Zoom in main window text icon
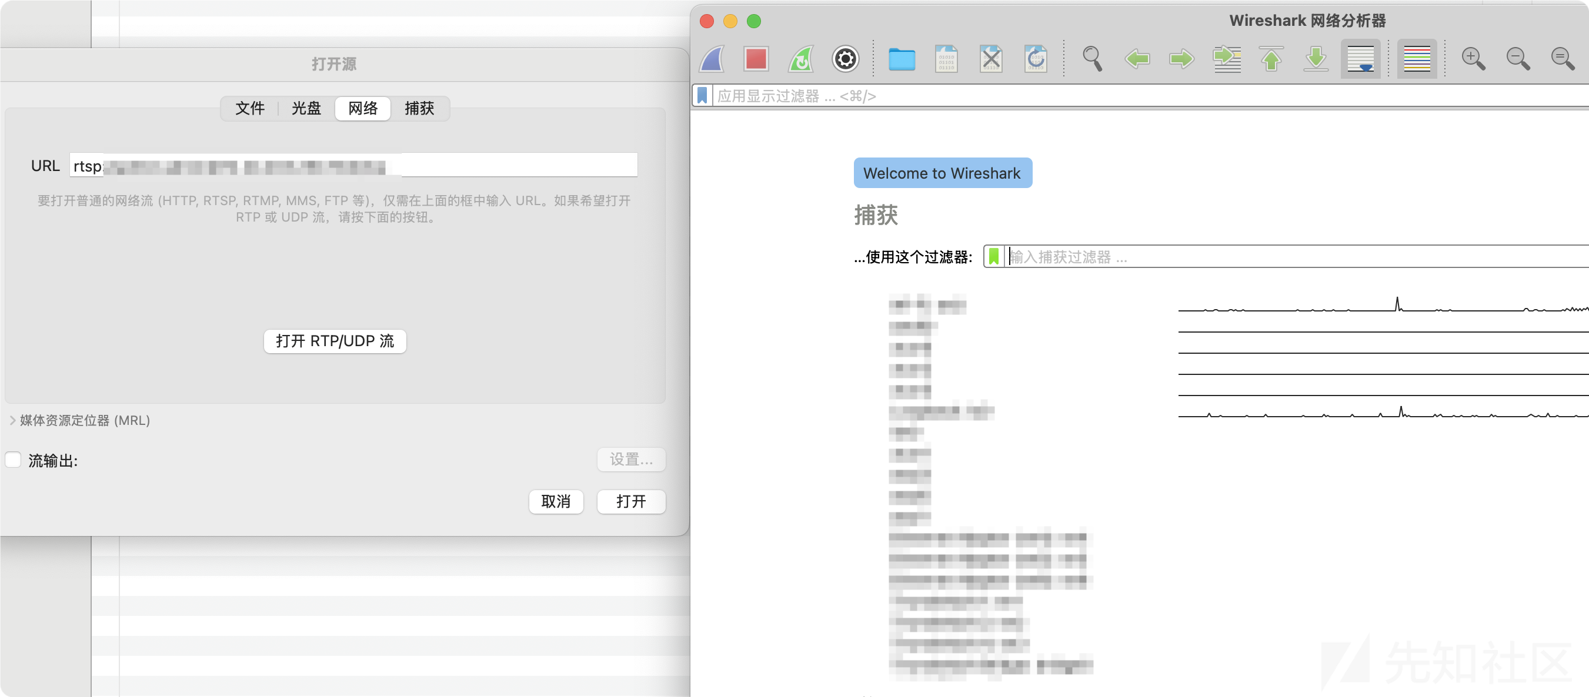Viewport: 1589px width, 697px height. 1473,59
